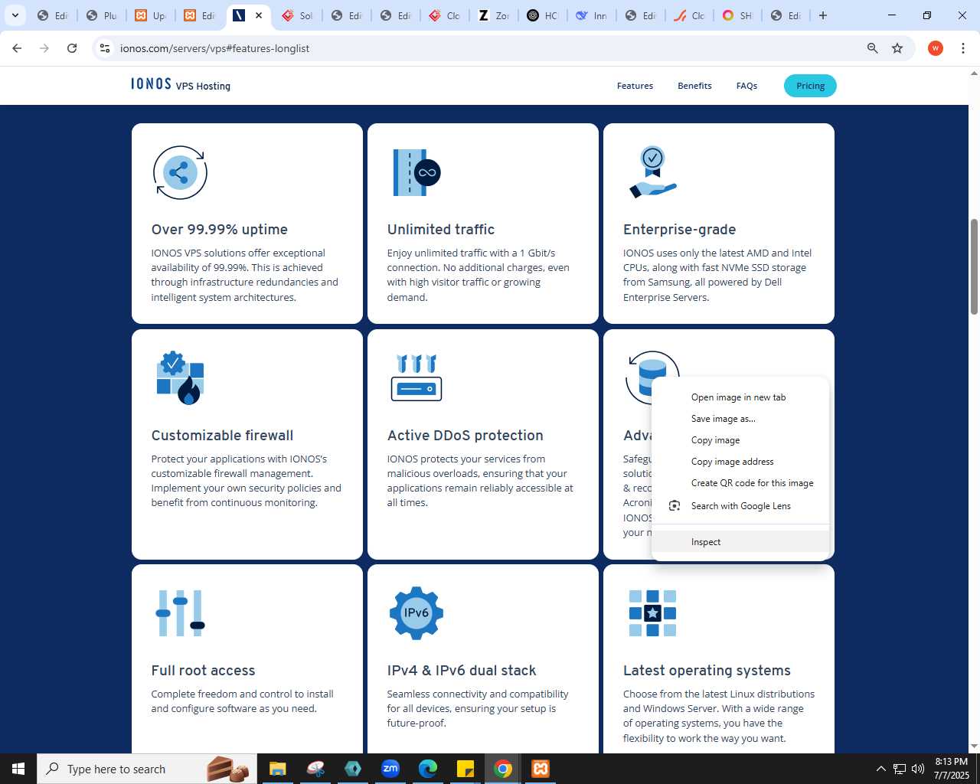Click the volume icon in system tray
Screen dimensions: 980x784
click(918, 769)
